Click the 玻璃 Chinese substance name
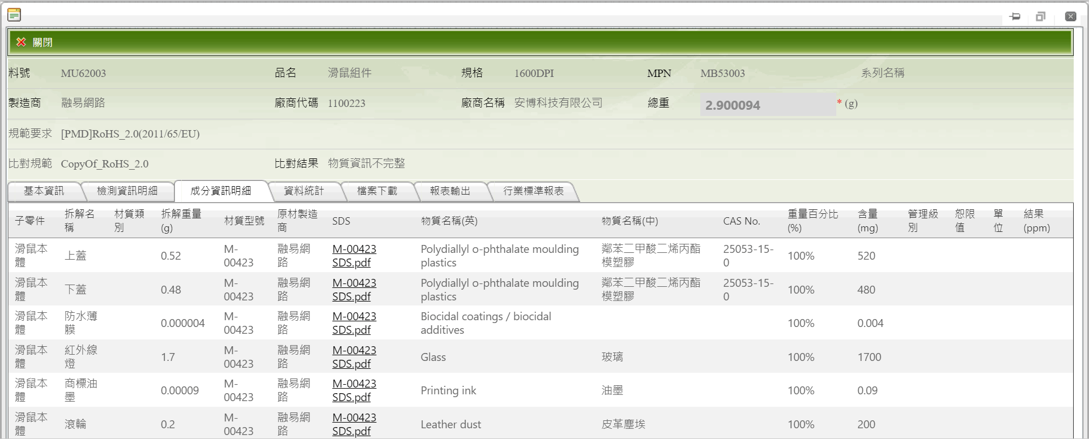Viewport: 1089px width, 439px height. (612, 357)
